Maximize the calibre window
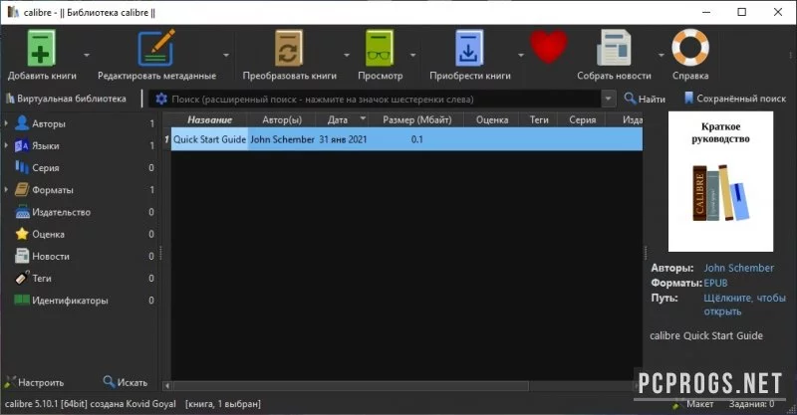 click(x=741, y=12)
